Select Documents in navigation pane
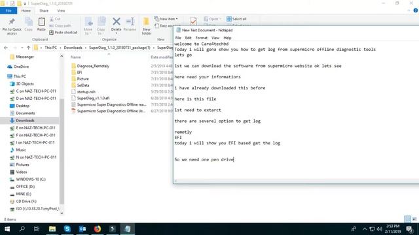This screenshot has width=419, height=235. 26,113
